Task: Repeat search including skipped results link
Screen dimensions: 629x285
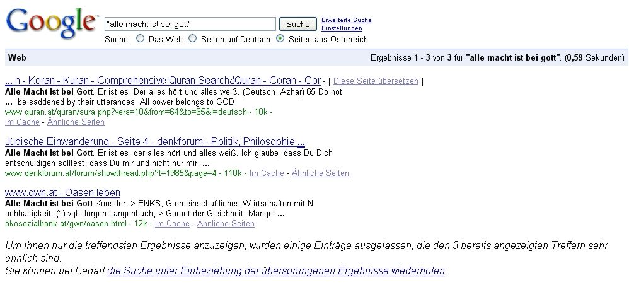Action: [x=276, y=271]
